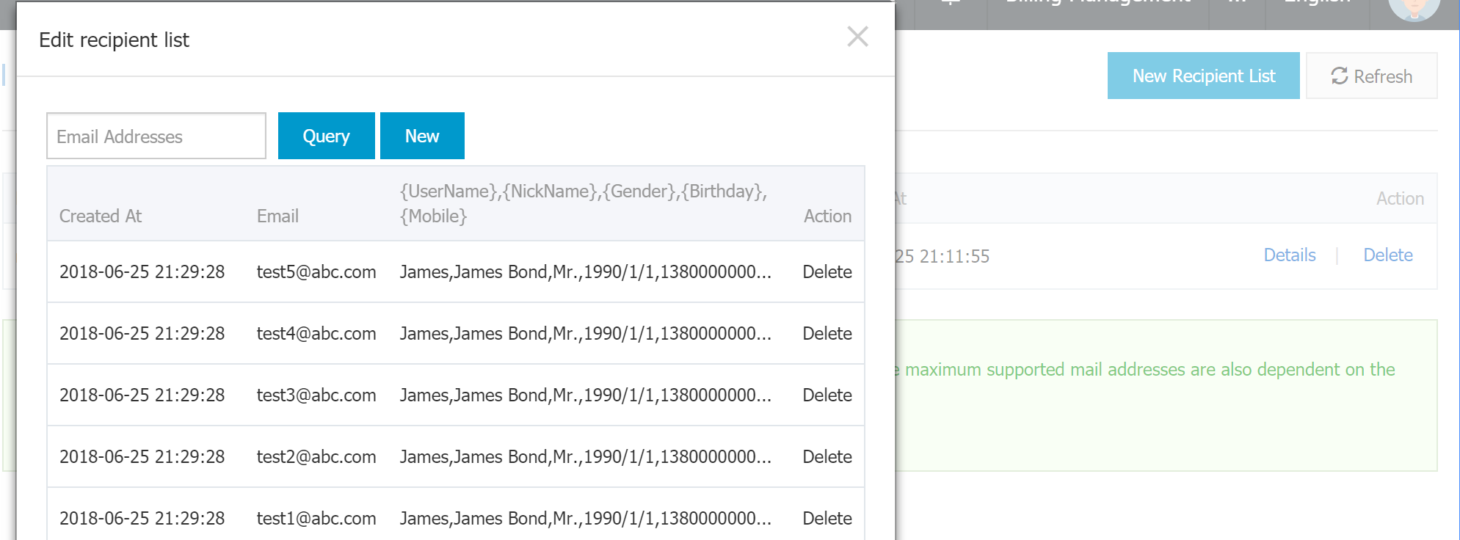Viewport: 1460px width, 540px height.
Task: Click creation timestamp of test2@abc.com row
Action: click(142, 457)
